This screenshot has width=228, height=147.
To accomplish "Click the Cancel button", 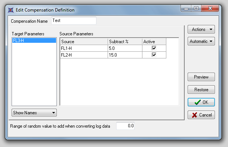I will point(201,115).
